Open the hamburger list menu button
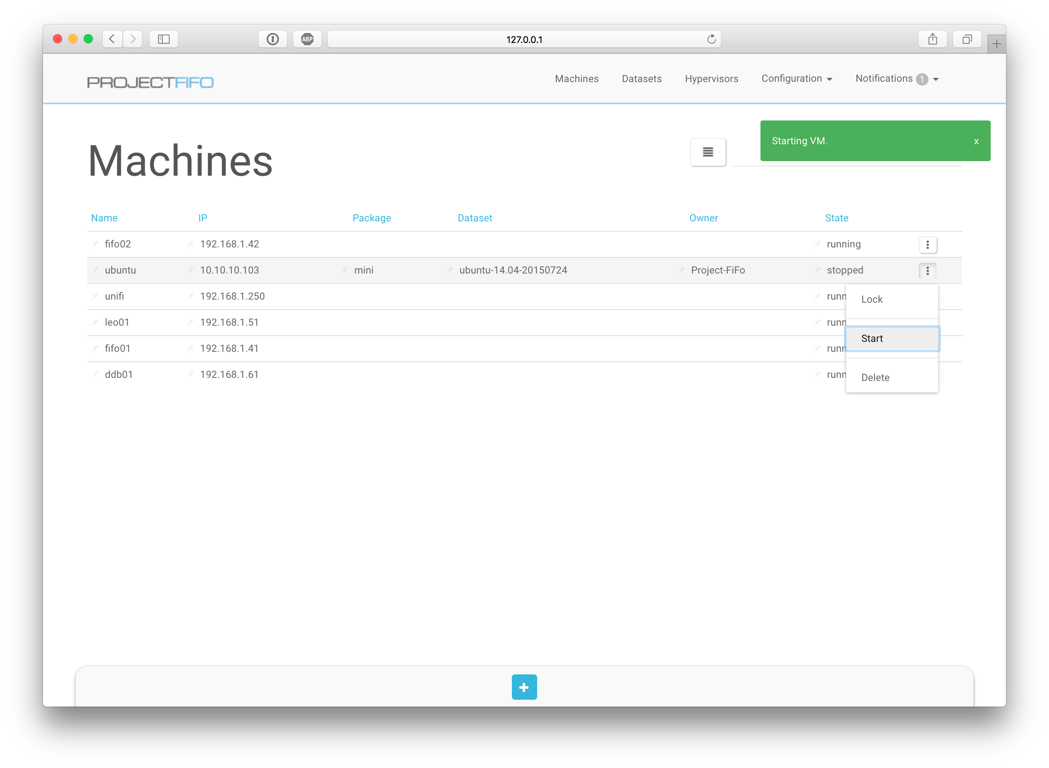The width and height of the screenshot is (1049, 768). [708, 152]
